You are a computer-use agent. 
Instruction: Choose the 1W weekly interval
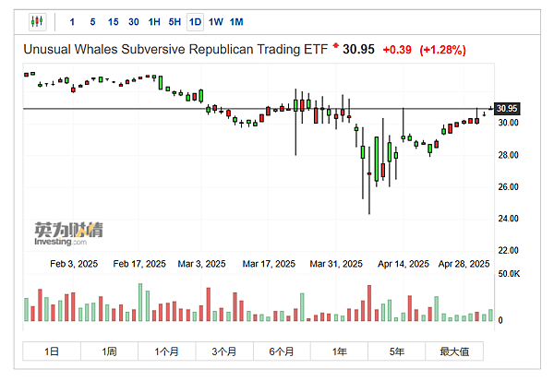click(x=215, y=22)
